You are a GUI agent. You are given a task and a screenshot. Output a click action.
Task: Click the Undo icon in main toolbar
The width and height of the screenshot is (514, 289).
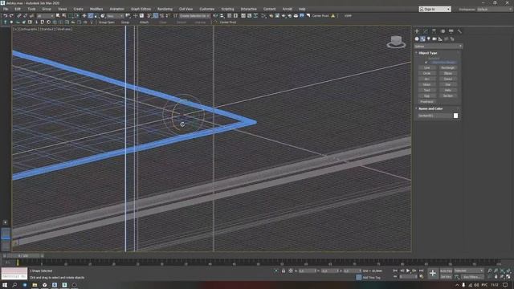pyautogui.click(x=6, y=16)
